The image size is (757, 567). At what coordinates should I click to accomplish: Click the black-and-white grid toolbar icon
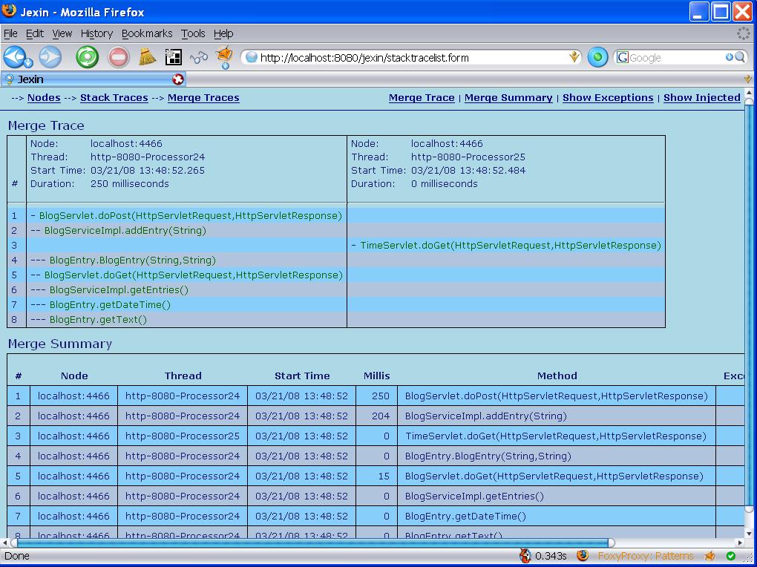[174, 57]
